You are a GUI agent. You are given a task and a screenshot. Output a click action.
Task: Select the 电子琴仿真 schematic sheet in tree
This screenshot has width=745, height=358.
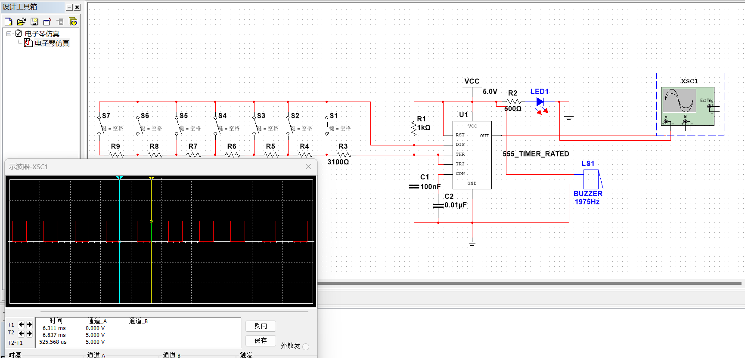coord(52,43)
